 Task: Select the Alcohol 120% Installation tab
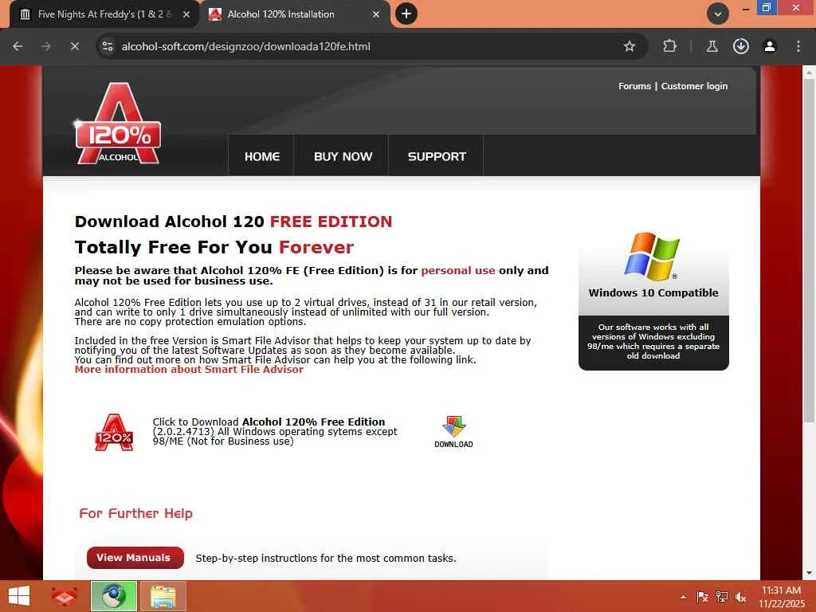coord(295,14)
